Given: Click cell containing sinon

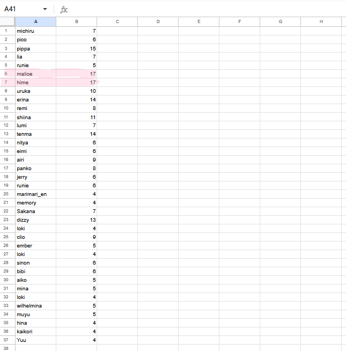Looking at the screenshot, I should tap(35, 263).
